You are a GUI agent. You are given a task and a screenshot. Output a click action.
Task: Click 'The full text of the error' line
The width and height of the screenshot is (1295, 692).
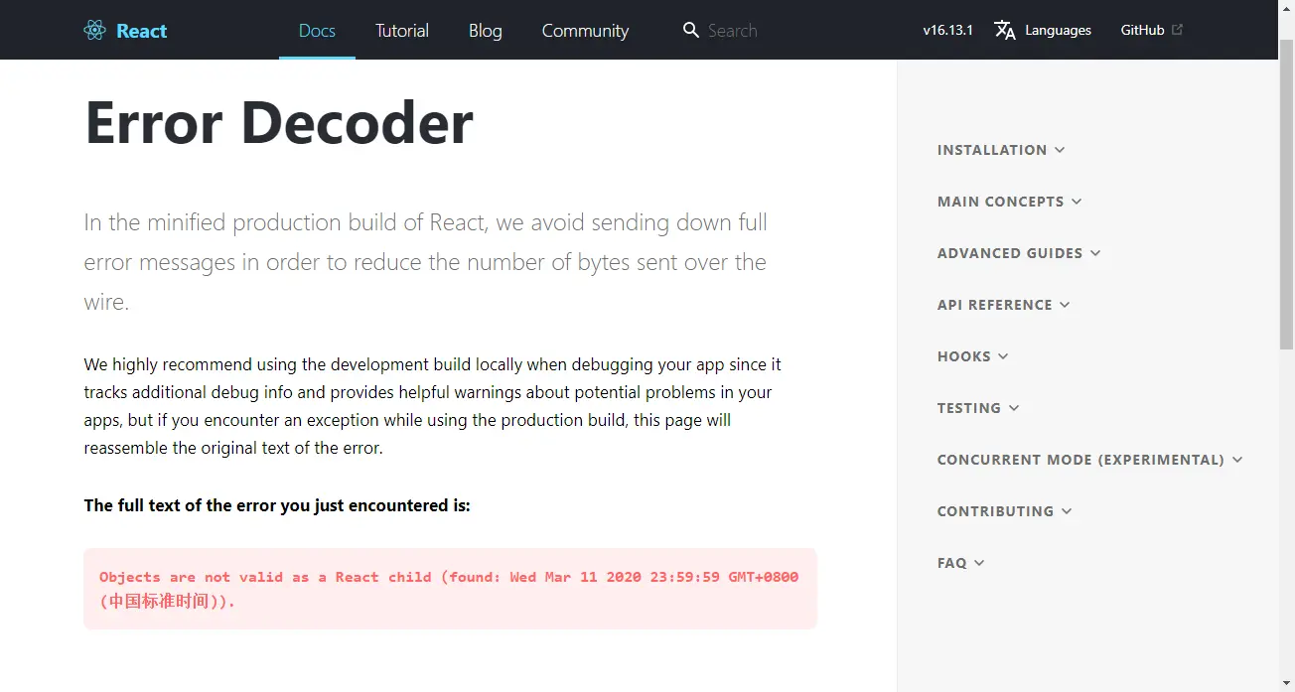pyautogui.click(x=277, y=505)
